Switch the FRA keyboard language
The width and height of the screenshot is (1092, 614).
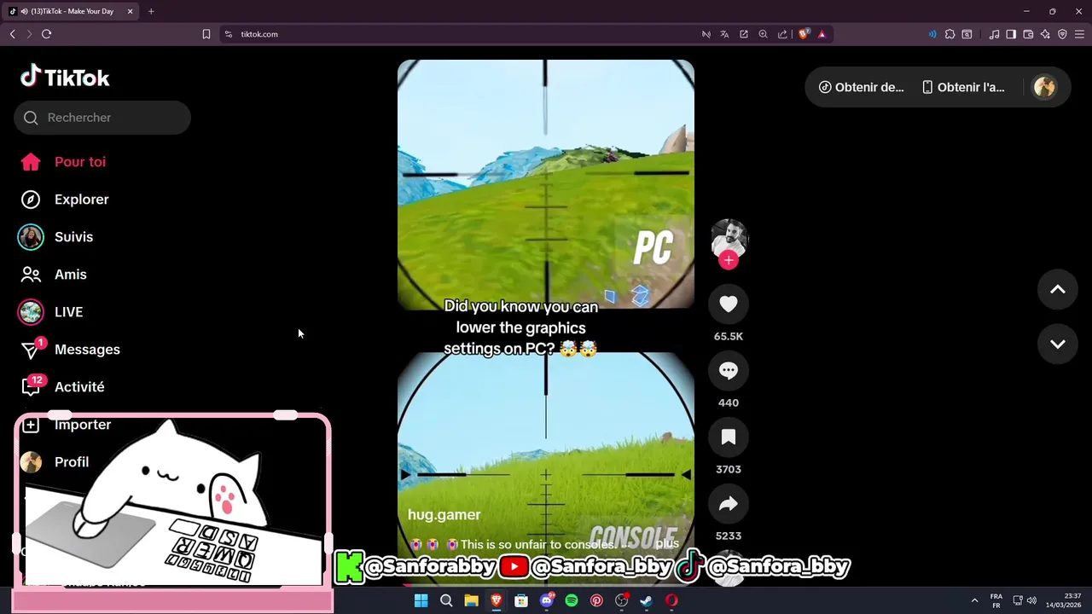click(996, 600)
